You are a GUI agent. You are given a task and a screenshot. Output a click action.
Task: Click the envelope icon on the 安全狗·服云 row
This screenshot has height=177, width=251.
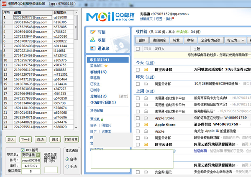[146, 172]
